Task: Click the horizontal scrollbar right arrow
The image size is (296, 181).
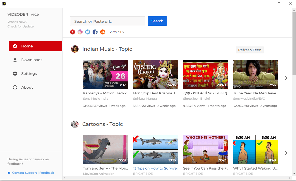Action: pyautogui.click(x=290, y=178)
